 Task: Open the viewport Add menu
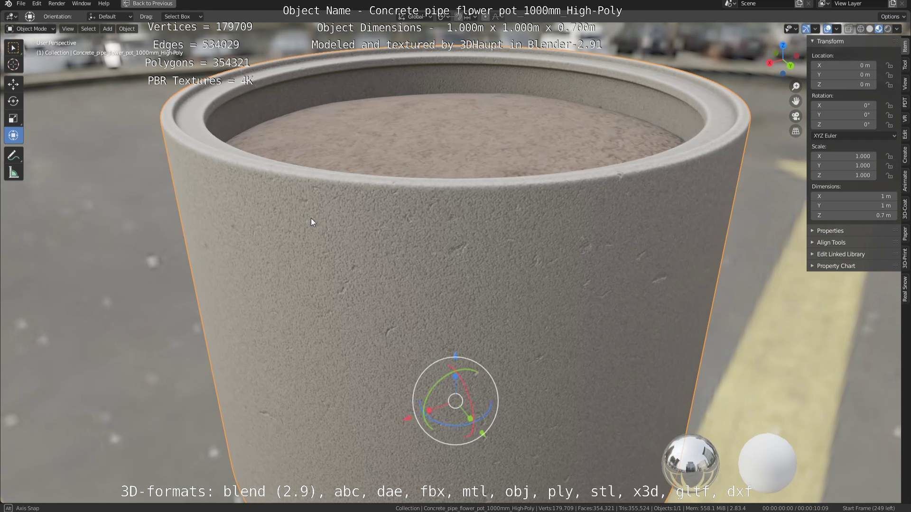click(108, 29)
